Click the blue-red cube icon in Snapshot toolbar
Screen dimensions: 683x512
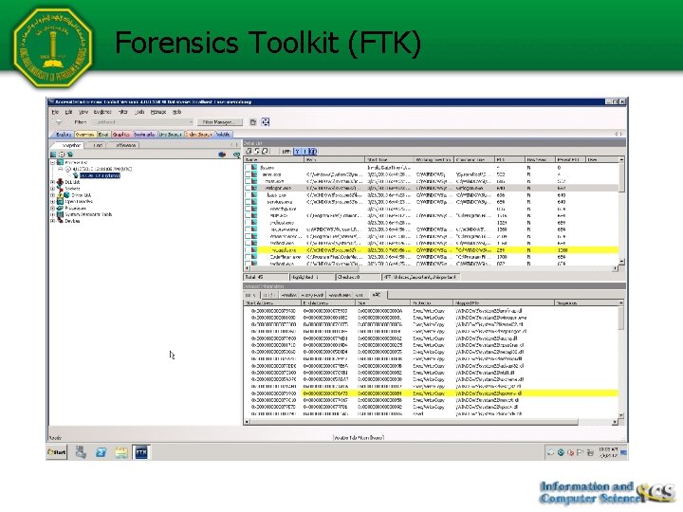pos(222,155)
